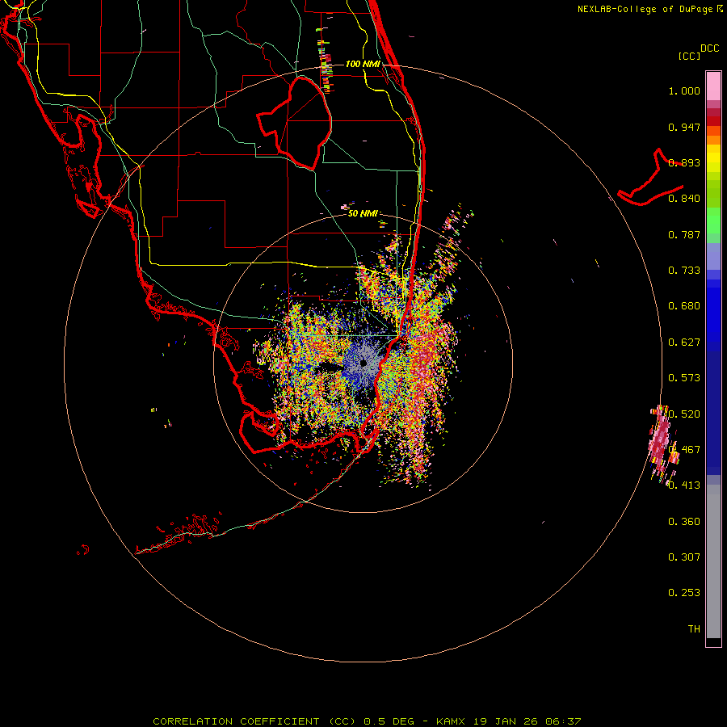Select the 0.253 colorbar value
Image resolution: width=727 pixels, height=727 pixels.
tap(684, 593)
